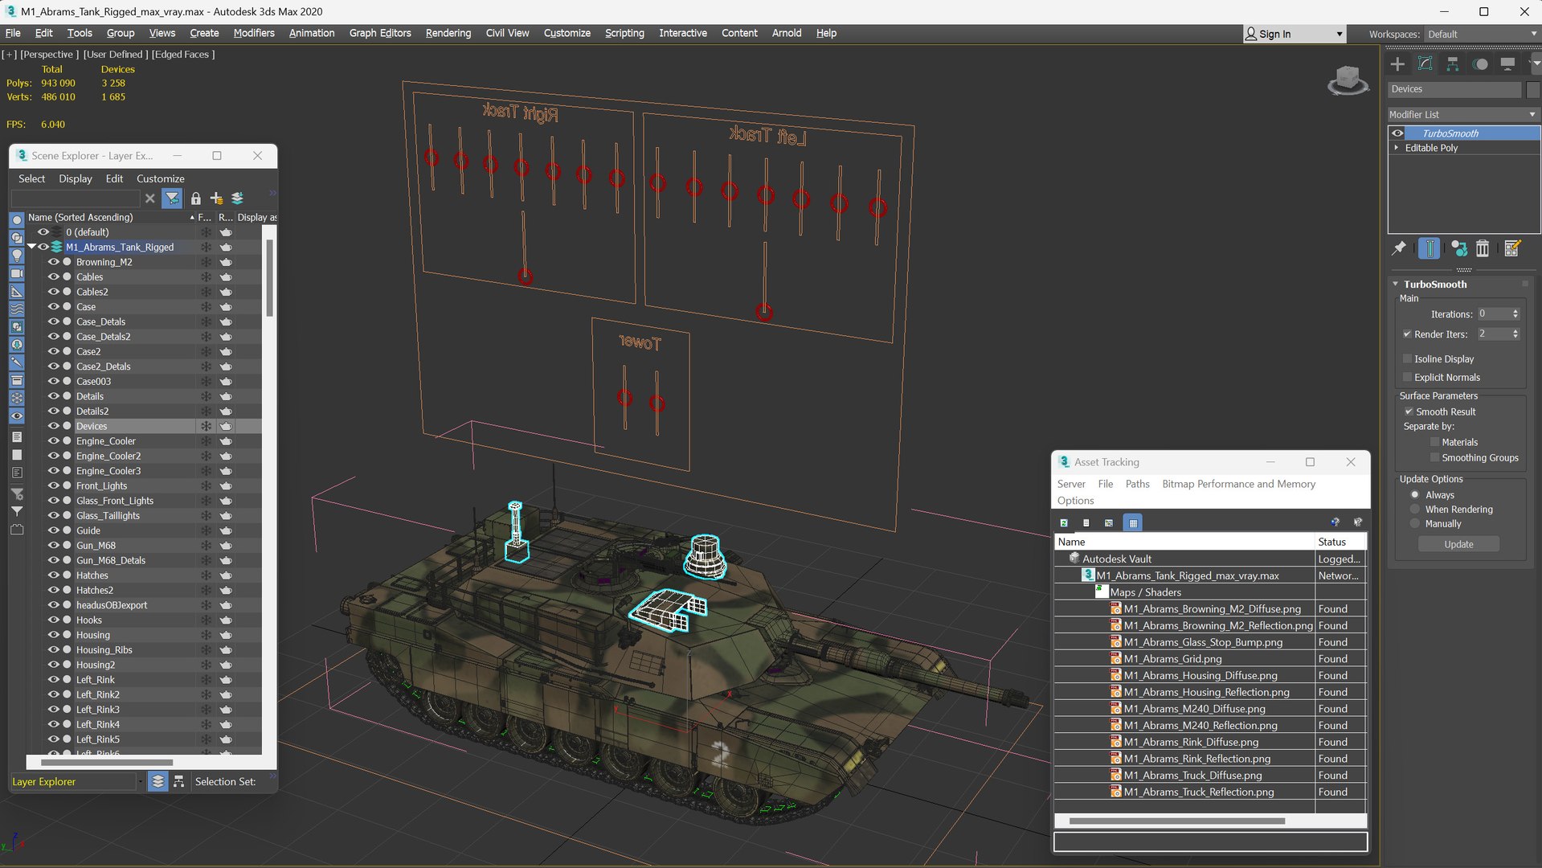Viewport: 1542px width, 868px height.
Task: Click lock icon in Scene Explorer toolbar
Action: [195, 199]
